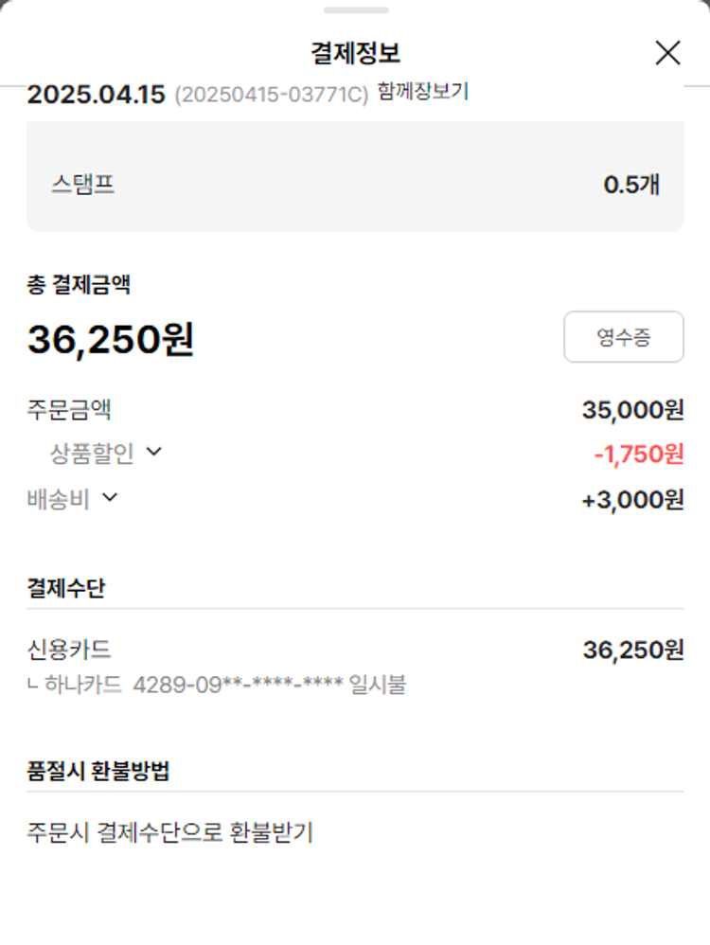Click the 함께장보기 label
The image size is (710, 945).
coord(422,92)
